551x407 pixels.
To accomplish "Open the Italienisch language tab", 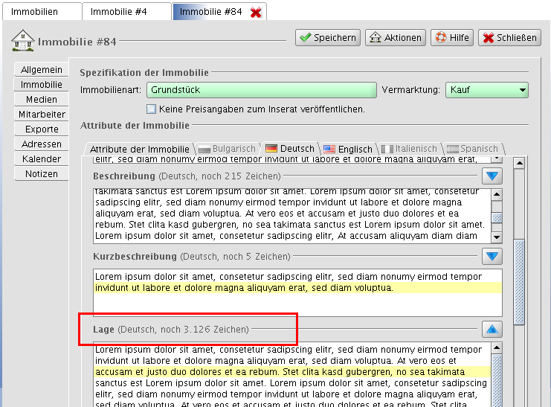I will click(409, 149).
